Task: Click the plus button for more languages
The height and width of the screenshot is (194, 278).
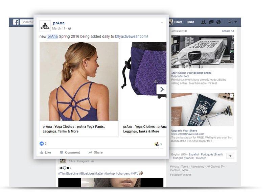Action: click(230, 156)
